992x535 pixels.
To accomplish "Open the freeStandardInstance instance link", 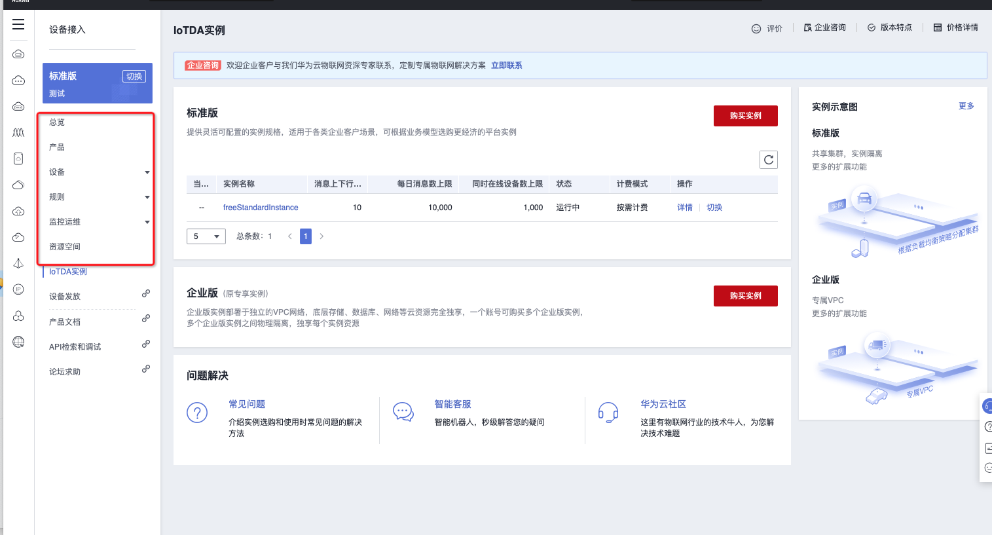I will pos(261,208).
